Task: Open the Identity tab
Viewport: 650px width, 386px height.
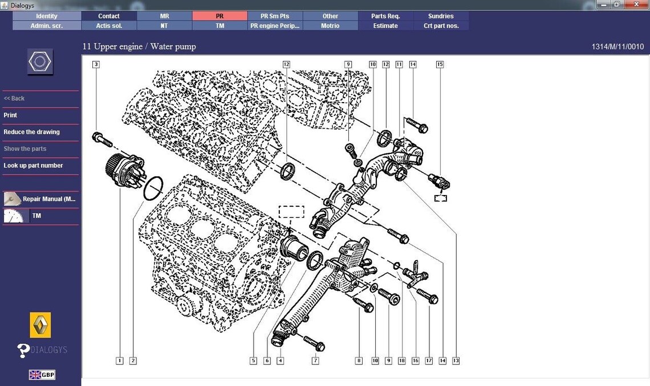Action: (x=45, y=16)
